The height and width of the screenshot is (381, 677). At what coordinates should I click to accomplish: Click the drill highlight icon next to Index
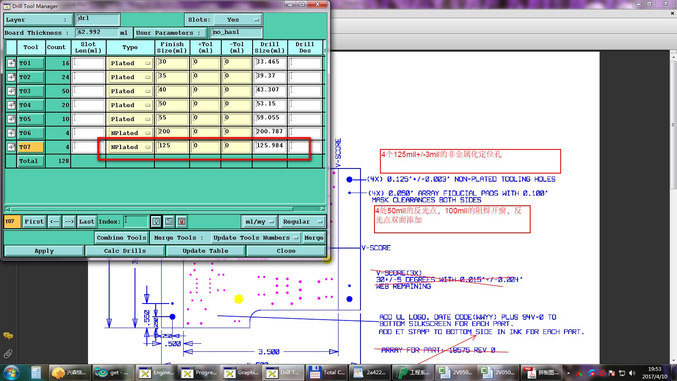pyautogui.click(x=156, y=221)
